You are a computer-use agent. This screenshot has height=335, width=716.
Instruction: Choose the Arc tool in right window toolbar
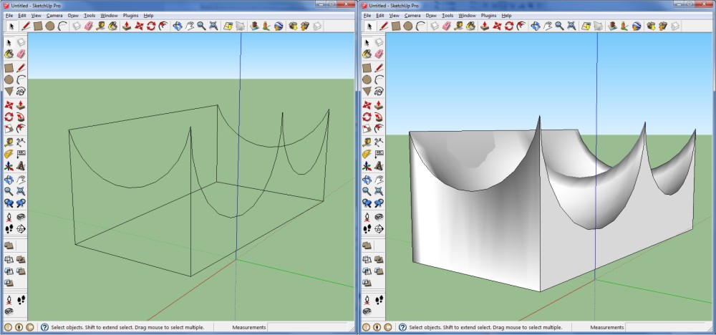click(420, 26)
